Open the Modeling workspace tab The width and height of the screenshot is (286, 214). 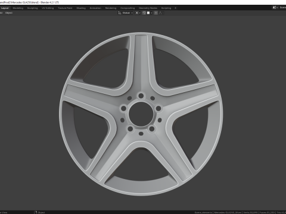click(x=18, y=8)
